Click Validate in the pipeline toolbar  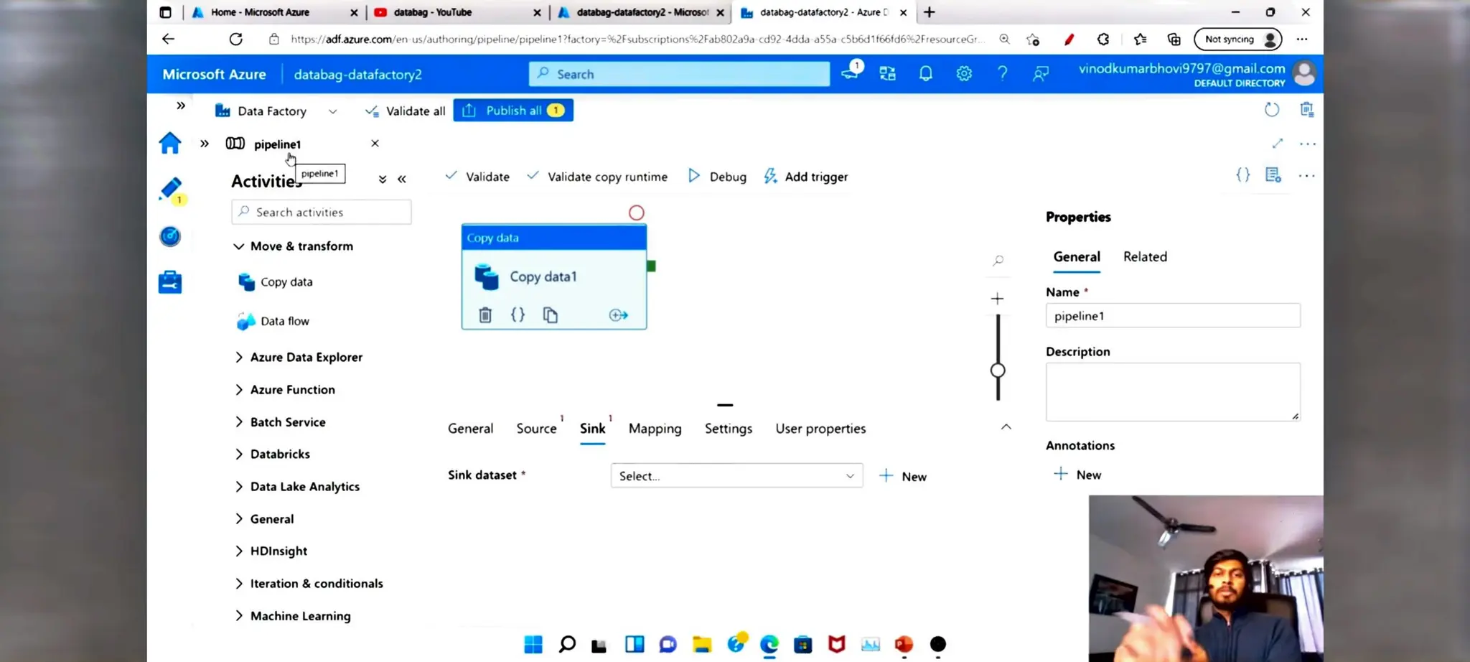477,176
